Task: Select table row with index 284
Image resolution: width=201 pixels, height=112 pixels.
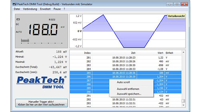Action: [126, 69]
